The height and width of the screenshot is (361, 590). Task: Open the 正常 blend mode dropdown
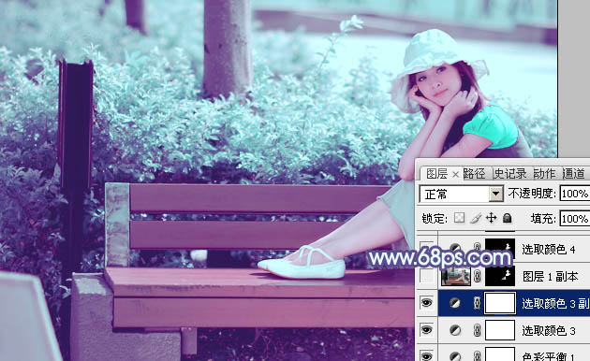[462, 194]
